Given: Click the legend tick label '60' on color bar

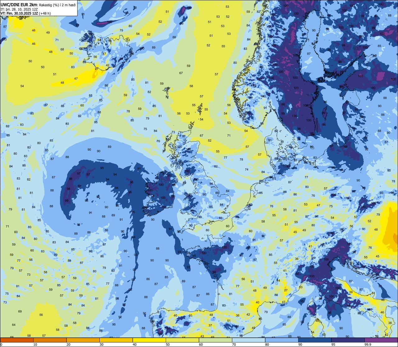Looking at the screenshot, I should tap(201, 345).
